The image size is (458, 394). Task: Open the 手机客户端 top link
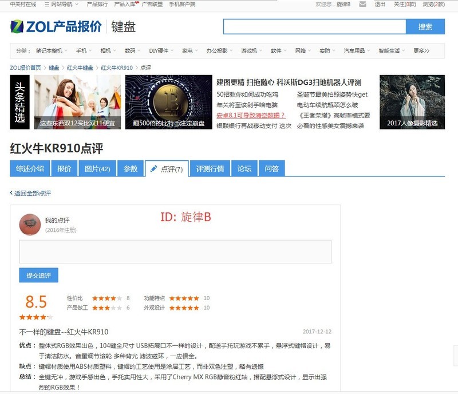182,4
